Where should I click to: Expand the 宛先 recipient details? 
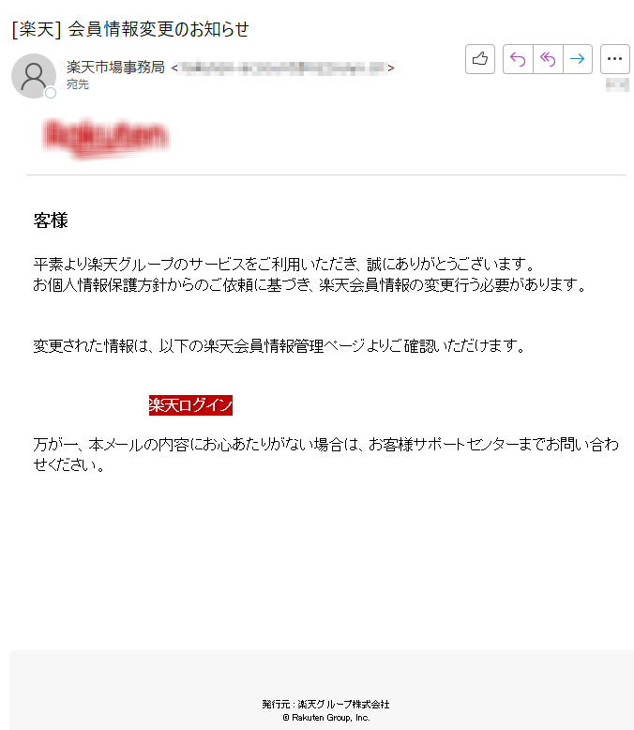pyautogui.click(x=78, y=84)
